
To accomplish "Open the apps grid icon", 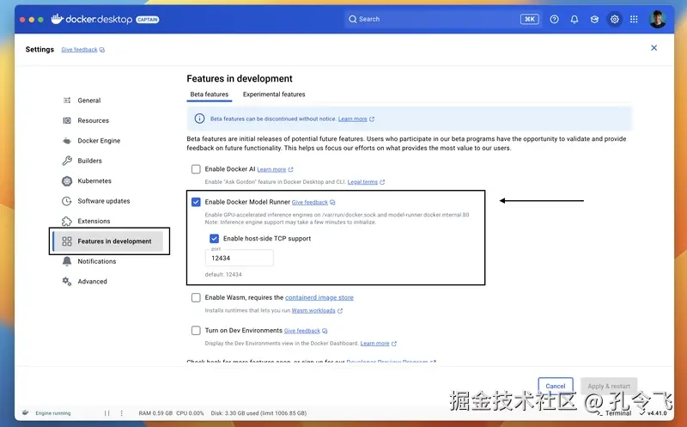I will point(634,19).
